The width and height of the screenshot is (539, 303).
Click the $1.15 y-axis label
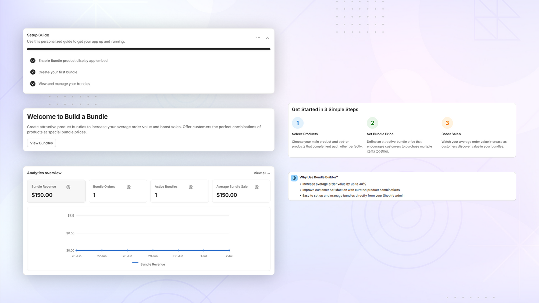tap(71, 215)
